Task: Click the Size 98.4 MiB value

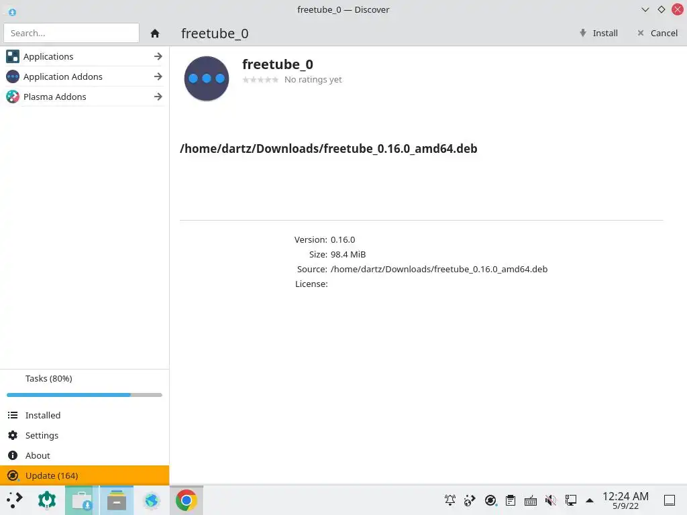Action: click(x=348, y=254)
